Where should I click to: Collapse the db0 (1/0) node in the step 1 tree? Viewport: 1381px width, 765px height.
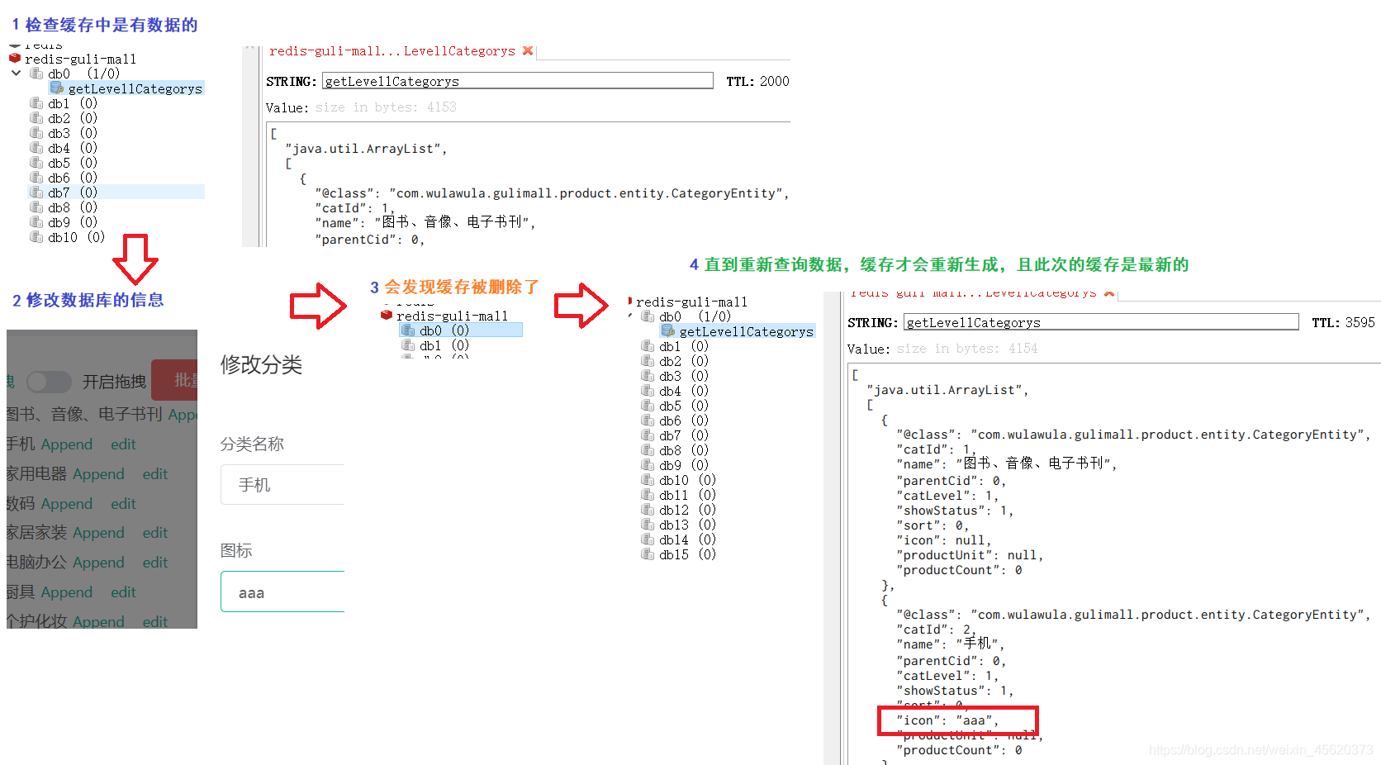click(x=16, y=73)
